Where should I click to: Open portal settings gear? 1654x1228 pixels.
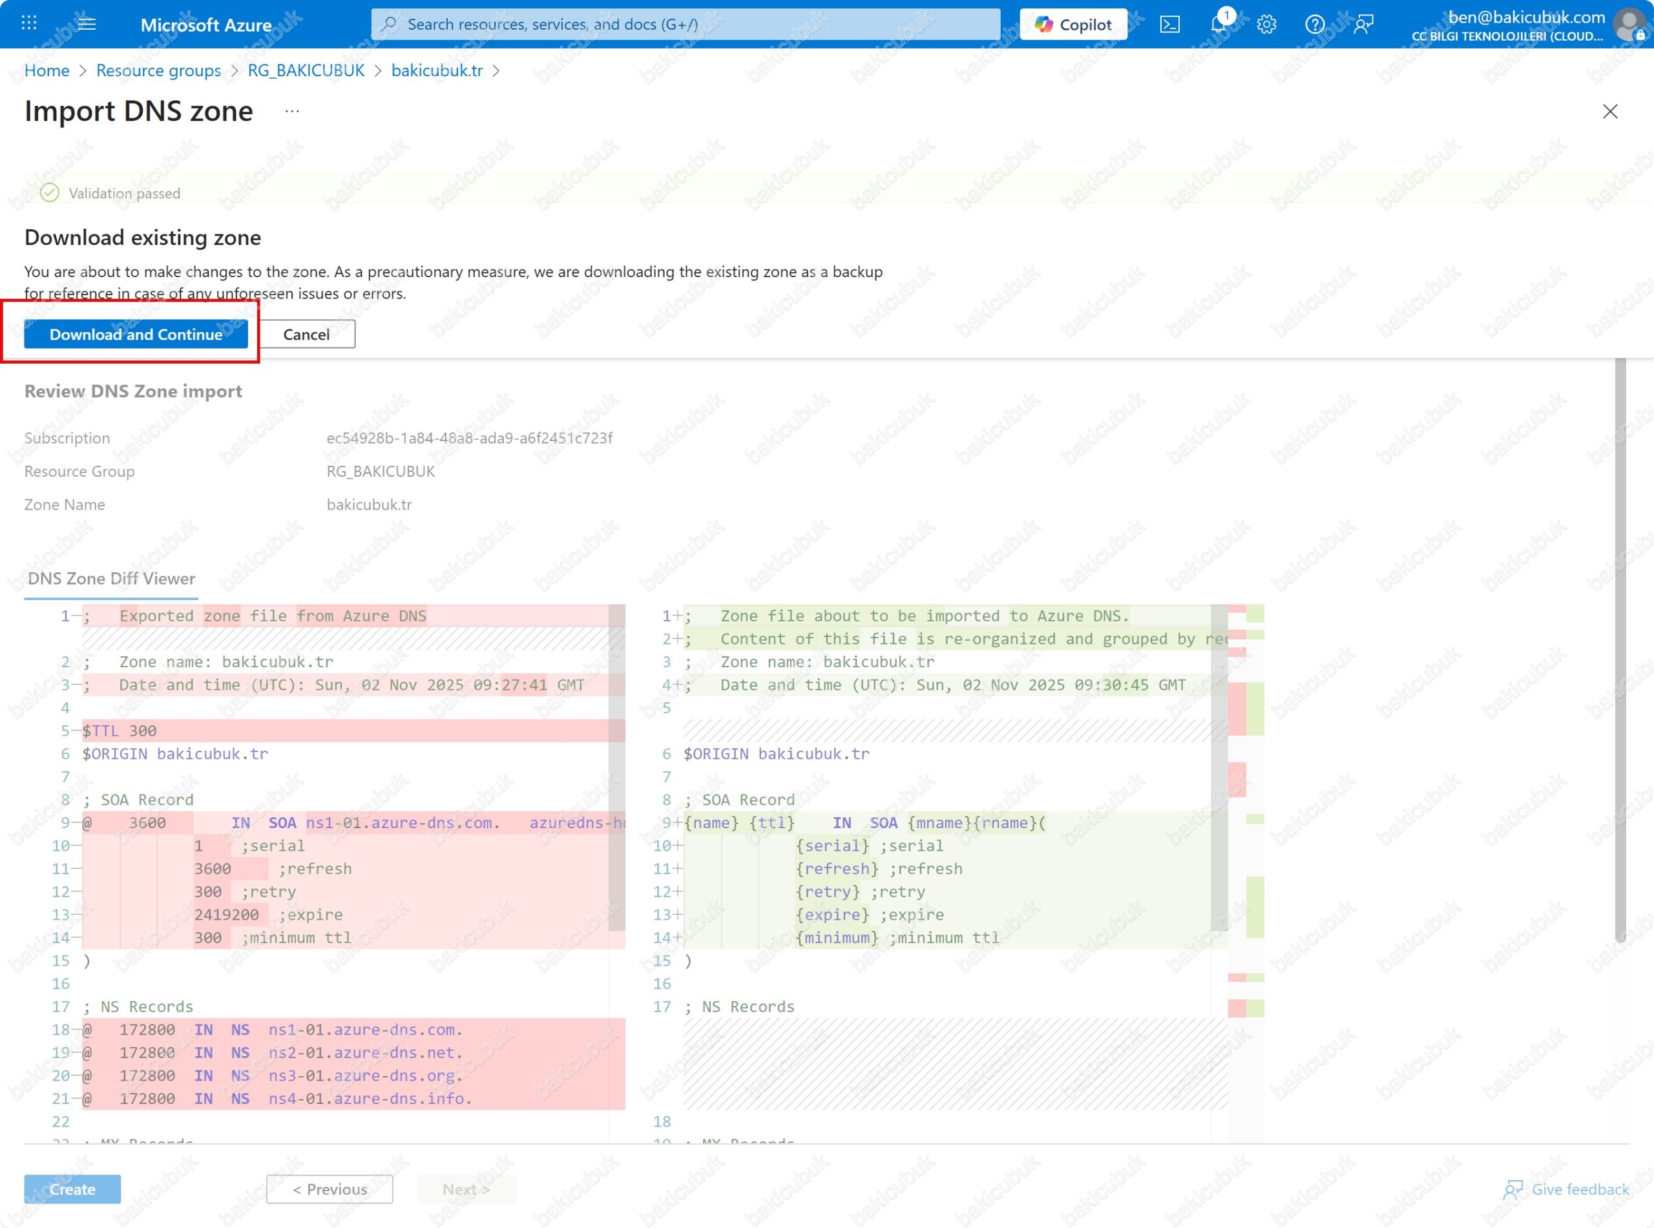coord(1267,25)
